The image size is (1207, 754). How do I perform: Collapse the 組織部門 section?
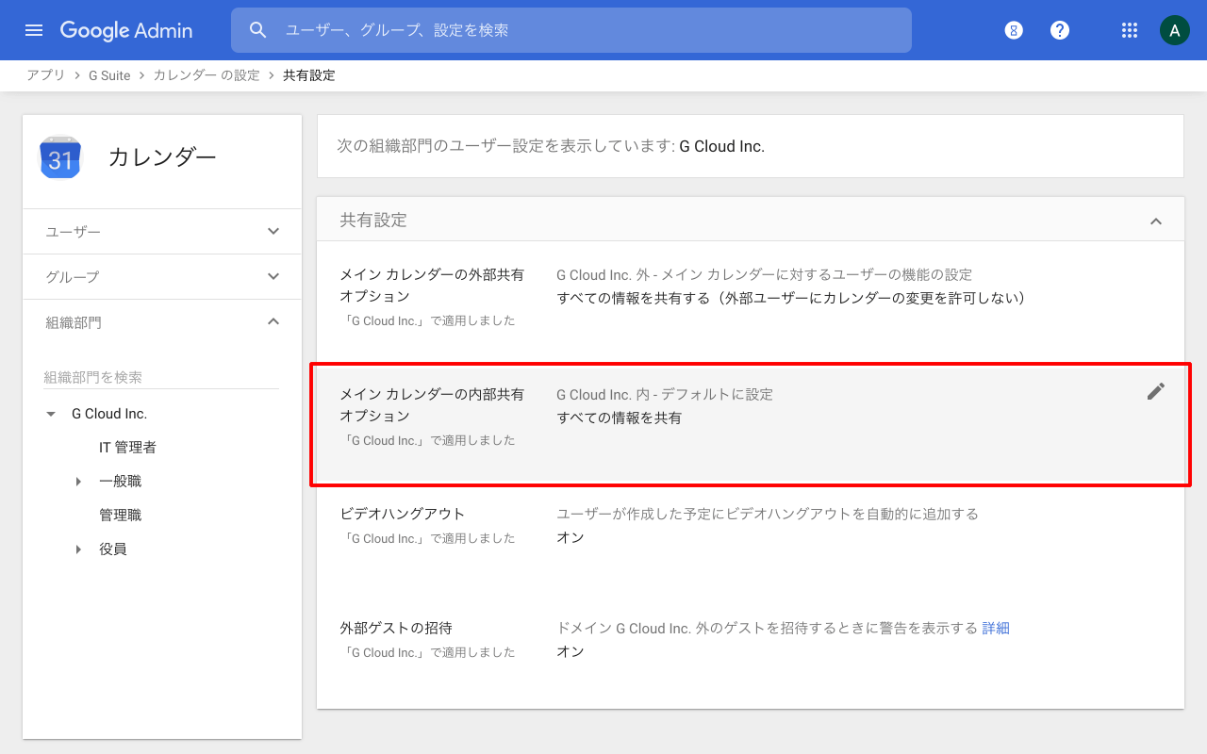tap(162, 322)
